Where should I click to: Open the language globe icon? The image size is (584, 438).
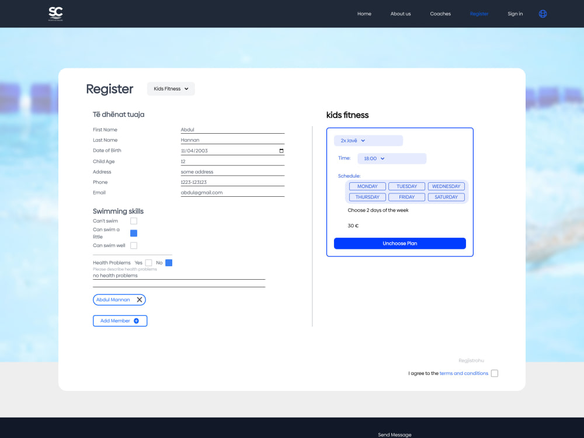pyautogui.click(x=543, y=14)
